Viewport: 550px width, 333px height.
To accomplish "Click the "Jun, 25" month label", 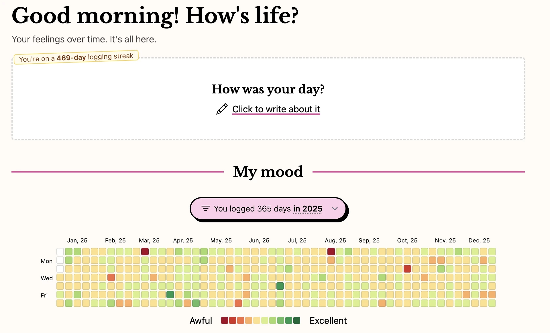I will (x=259, y=240).
